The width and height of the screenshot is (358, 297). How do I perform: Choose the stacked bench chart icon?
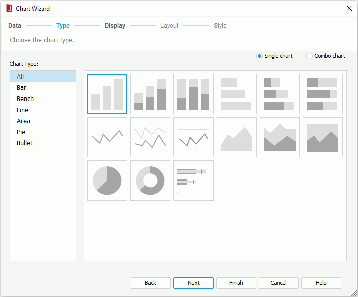tap(280, 94)
